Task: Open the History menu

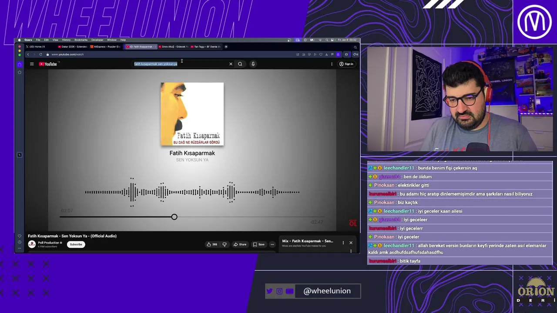Action: 66,40
